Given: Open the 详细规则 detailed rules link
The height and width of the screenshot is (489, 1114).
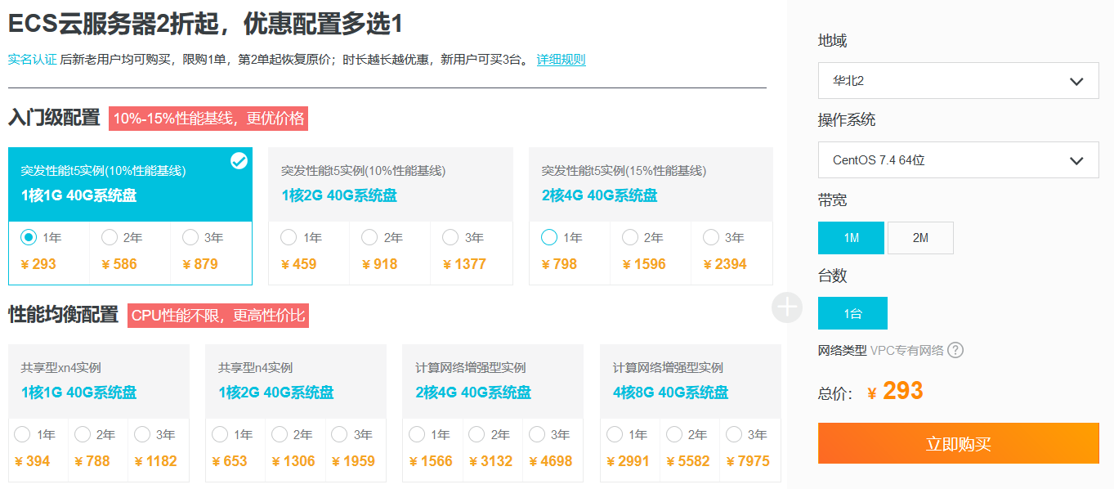Looking at the screenshot, I should click(561, 60).
